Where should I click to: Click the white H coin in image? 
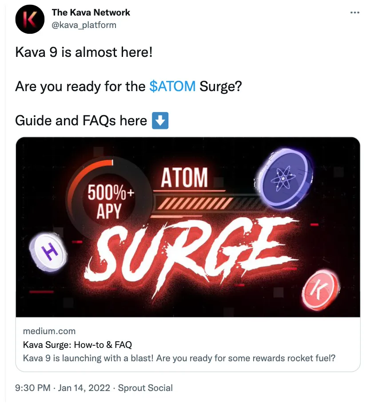[x=49, y=252]
